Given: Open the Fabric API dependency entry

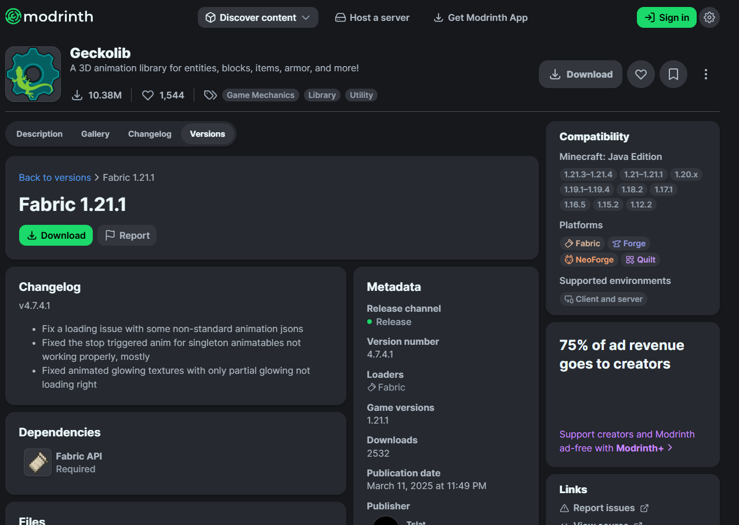Looking at the screenshot, I should tap(64, 462).
